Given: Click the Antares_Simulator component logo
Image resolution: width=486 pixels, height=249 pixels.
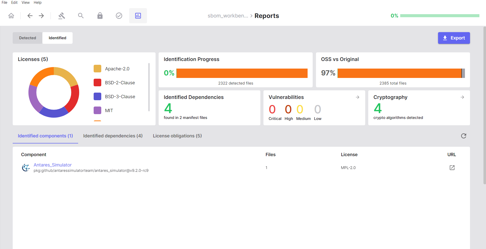Looking at the screenshot, I should coord(26,168).
